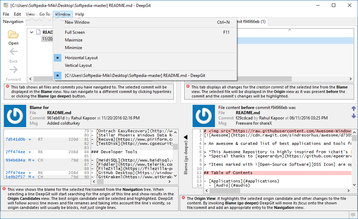Click the DeepGit app icon in title bar

pyautogui.click(x=6, y=5)
